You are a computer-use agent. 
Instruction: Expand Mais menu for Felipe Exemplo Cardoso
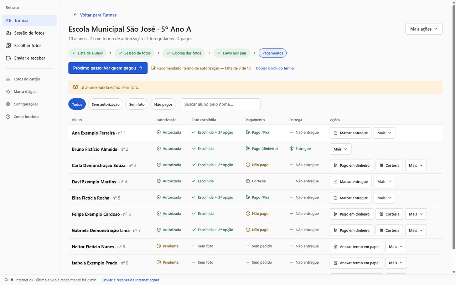tap(416, 214)
